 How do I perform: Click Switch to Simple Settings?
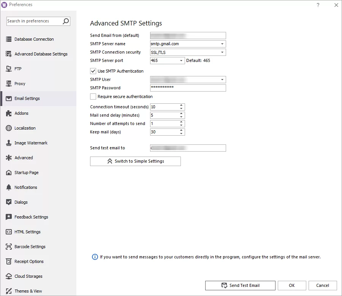click(135, 161)
